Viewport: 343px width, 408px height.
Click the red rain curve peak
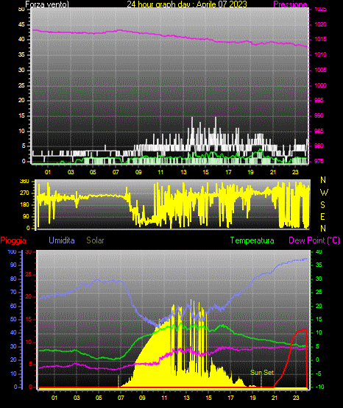click(x=304, y=329)
